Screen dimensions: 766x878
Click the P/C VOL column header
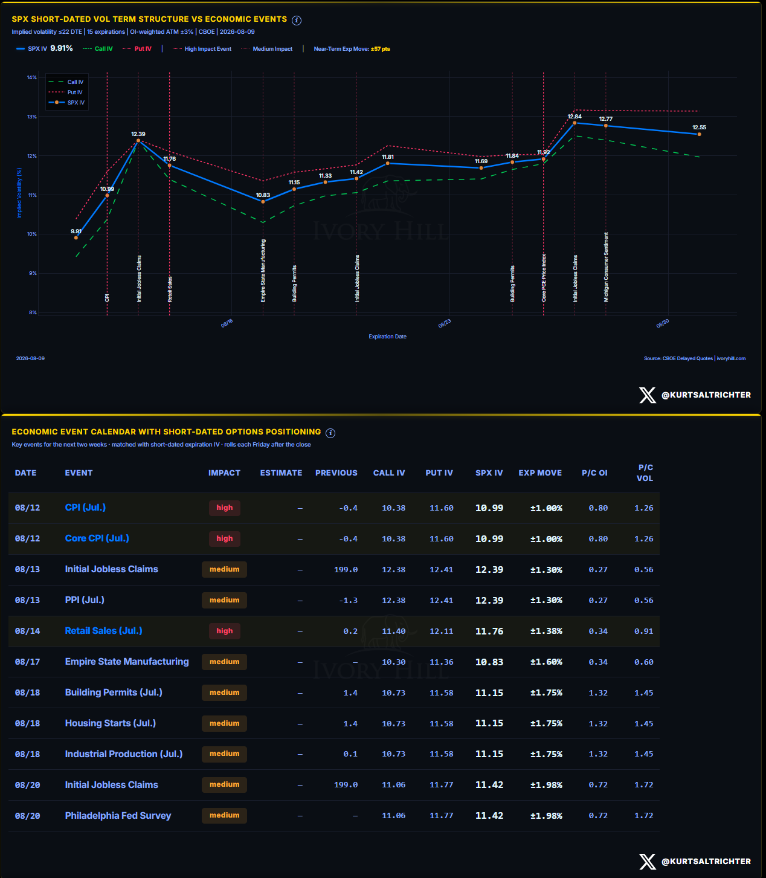[x=645, y=473]
